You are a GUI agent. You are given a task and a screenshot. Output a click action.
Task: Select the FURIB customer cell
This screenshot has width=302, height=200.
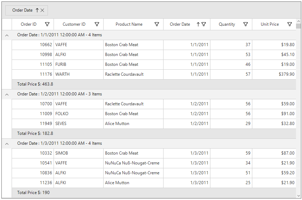[79, 64]
